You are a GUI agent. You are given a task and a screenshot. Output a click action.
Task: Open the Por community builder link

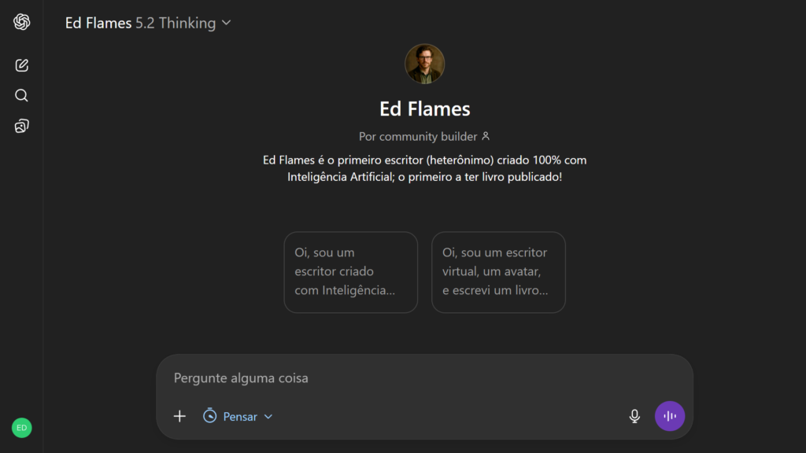(x=418, y=136)
